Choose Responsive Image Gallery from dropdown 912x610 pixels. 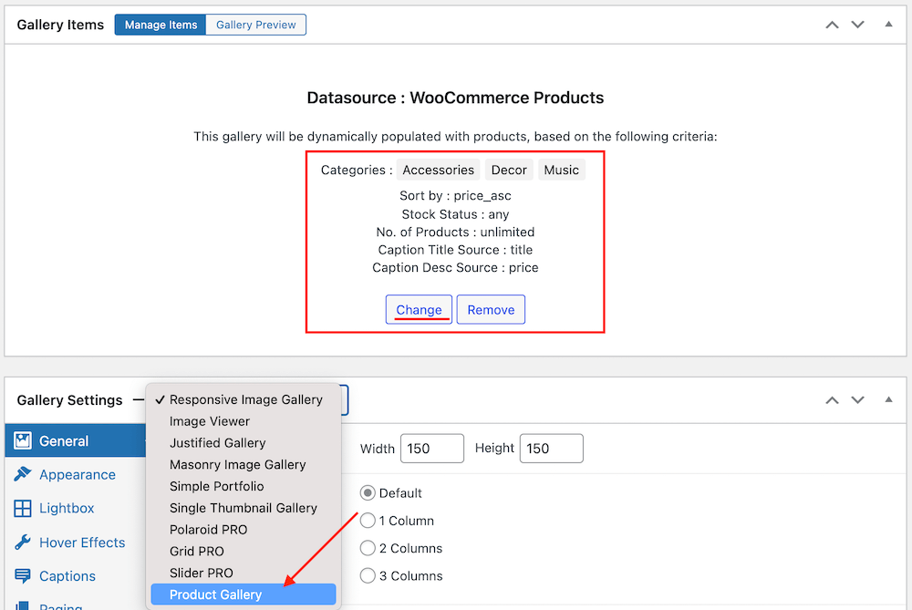tap(244, 399)
